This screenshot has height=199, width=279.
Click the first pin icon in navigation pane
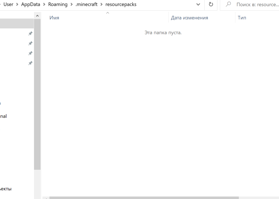pos(30,33)
